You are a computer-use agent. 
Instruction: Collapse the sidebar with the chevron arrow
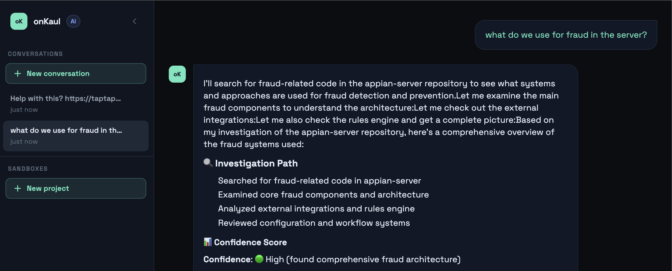pos(135,21)
